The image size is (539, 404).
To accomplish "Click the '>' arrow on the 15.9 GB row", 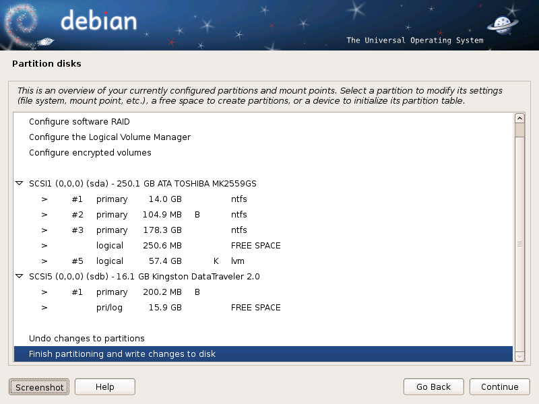I will pos(44,308).
